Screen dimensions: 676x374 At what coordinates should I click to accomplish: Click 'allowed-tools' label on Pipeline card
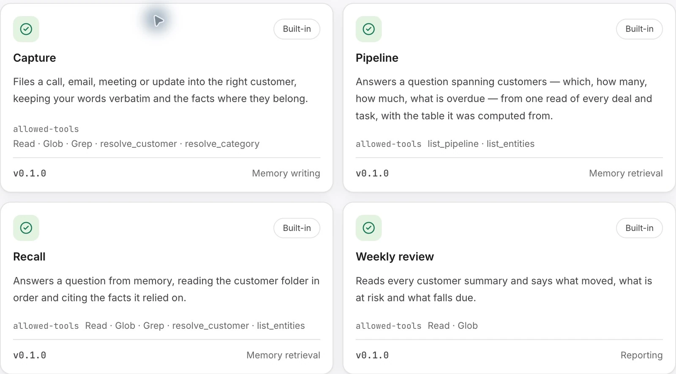388,144
